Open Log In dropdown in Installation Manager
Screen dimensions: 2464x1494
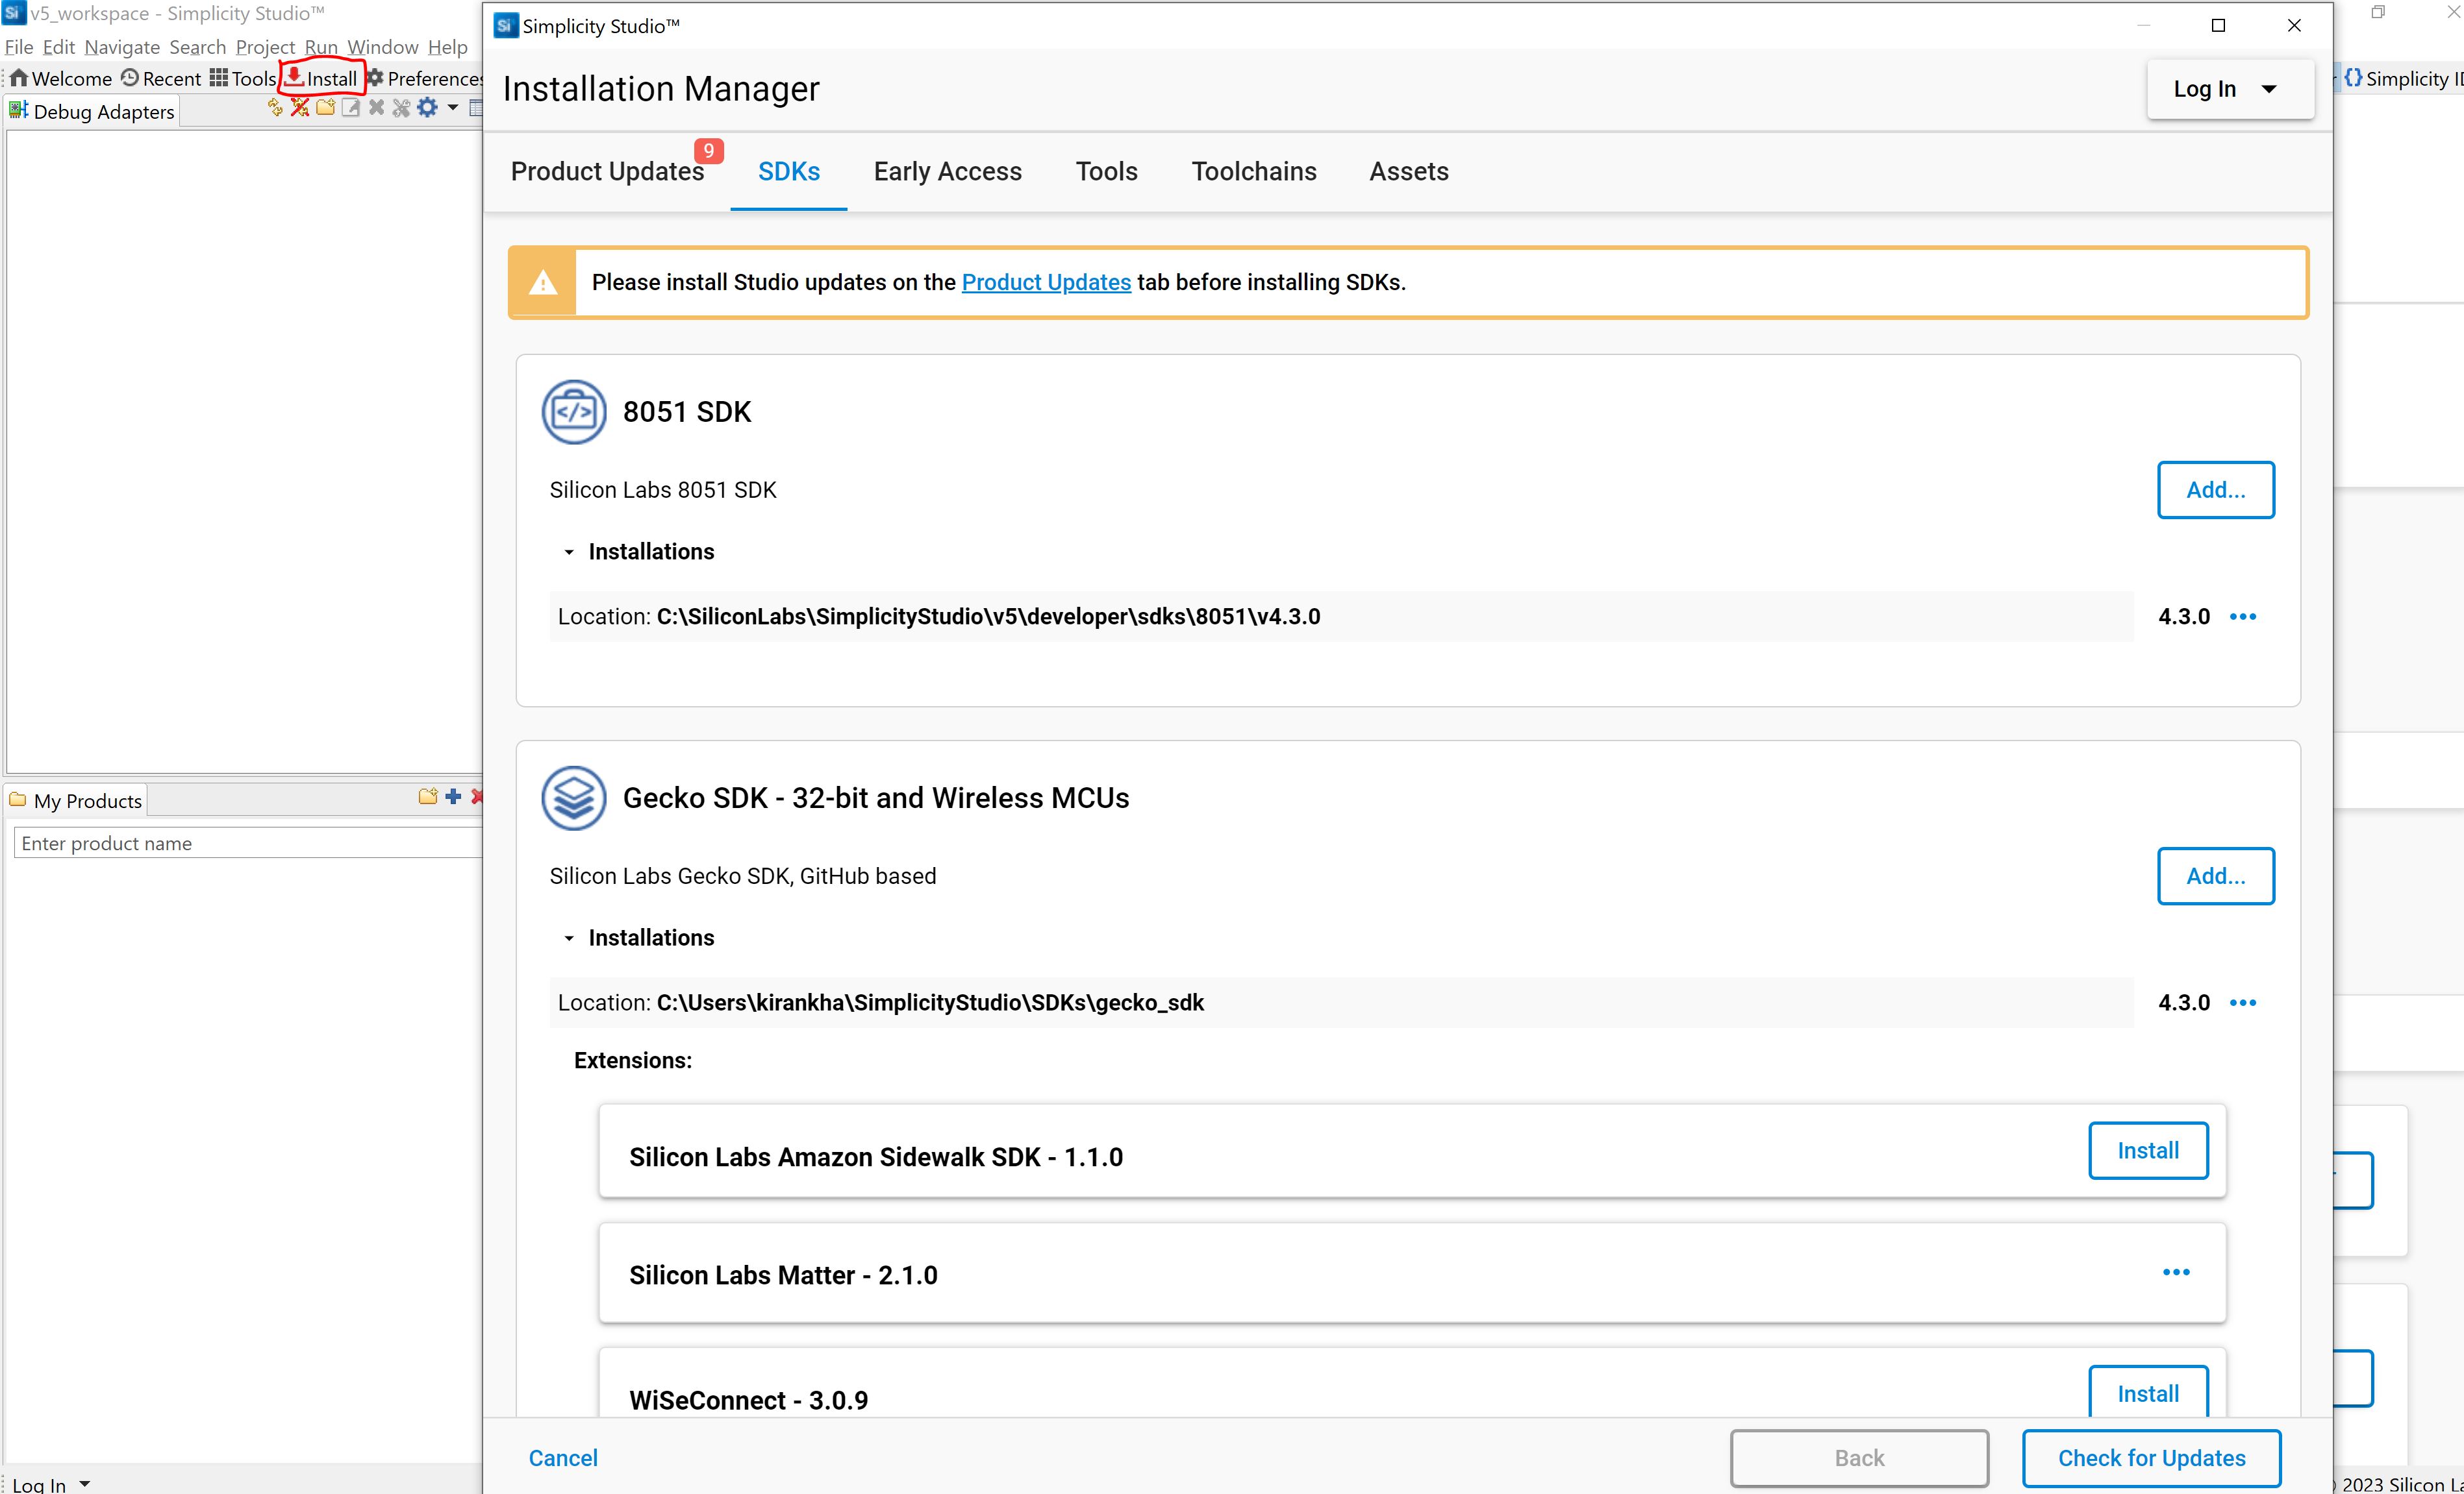click(2230, 89)
